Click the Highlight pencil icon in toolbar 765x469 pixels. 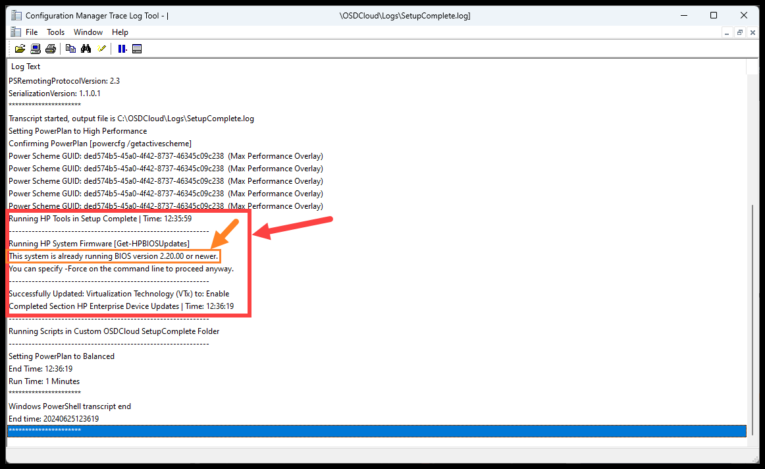click(101, 49)
